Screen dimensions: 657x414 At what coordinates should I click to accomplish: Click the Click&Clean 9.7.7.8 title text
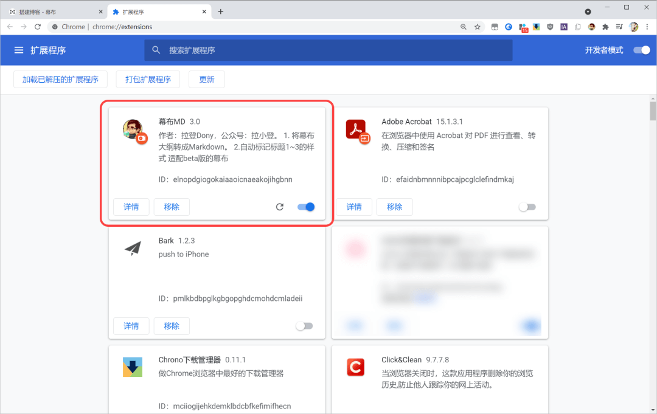tap(415, 359)
